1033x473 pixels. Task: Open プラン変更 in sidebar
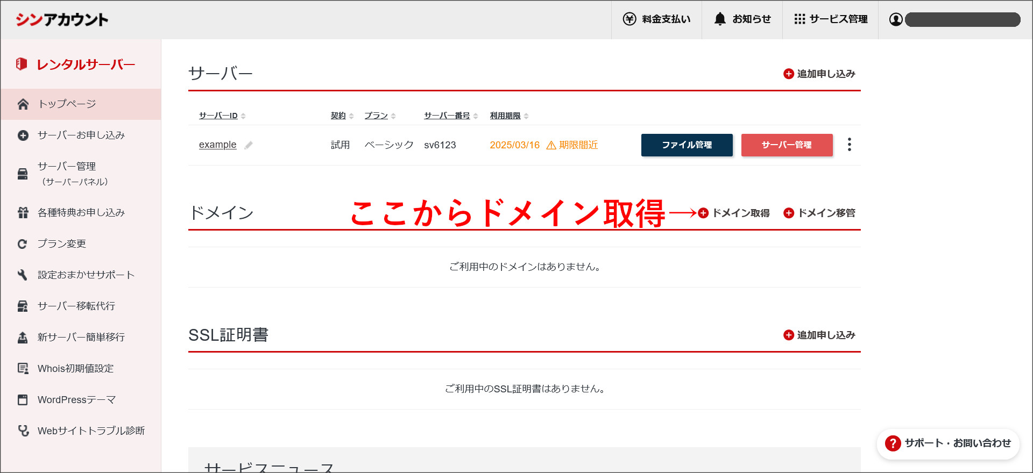point(81,244)
